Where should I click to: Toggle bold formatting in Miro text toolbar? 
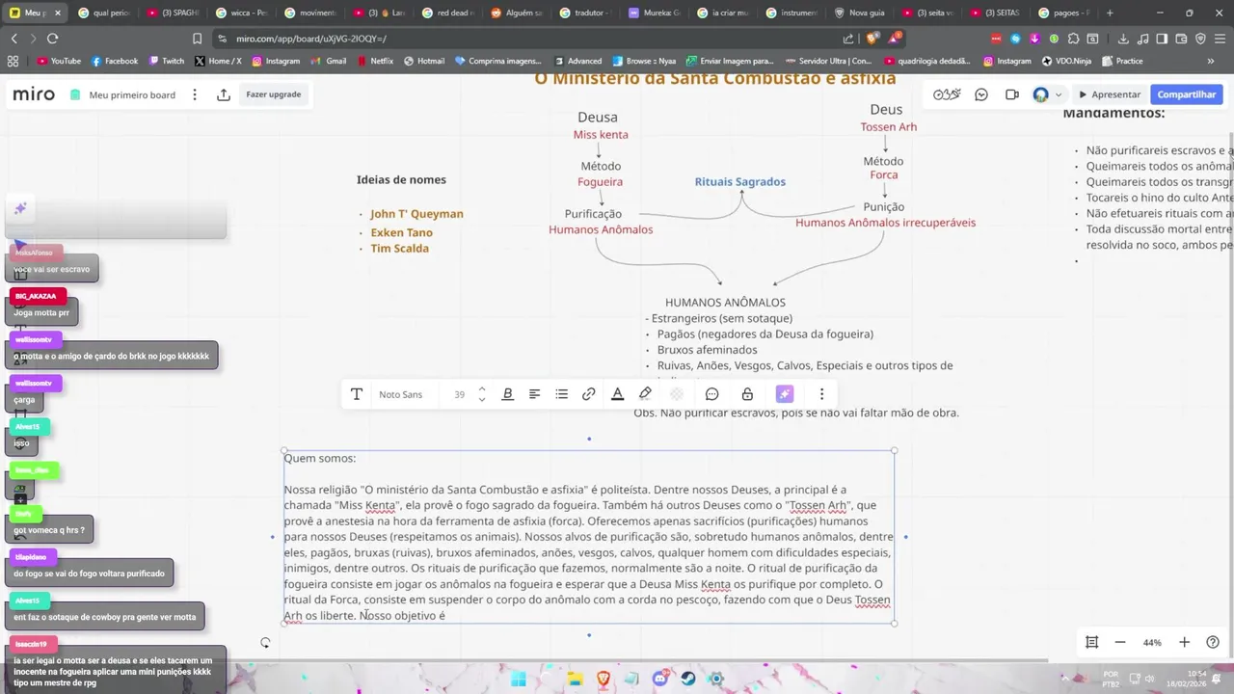pyautogui.click(x=507, y=394)
